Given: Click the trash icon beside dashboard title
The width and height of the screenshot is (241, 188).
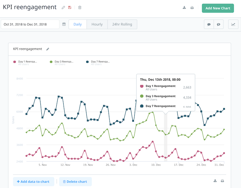Looking at the screenshot, I should (80, 7).
